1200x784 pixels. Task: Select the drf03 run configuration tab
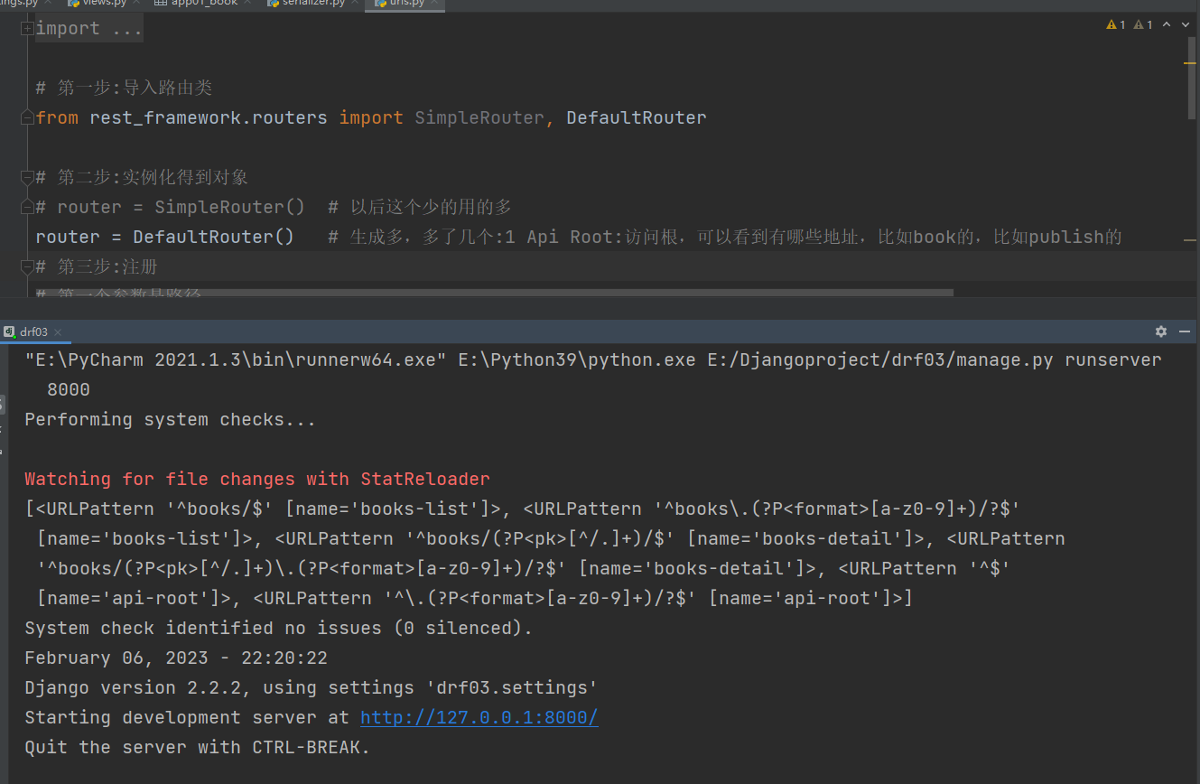click(x=33, y=332)
